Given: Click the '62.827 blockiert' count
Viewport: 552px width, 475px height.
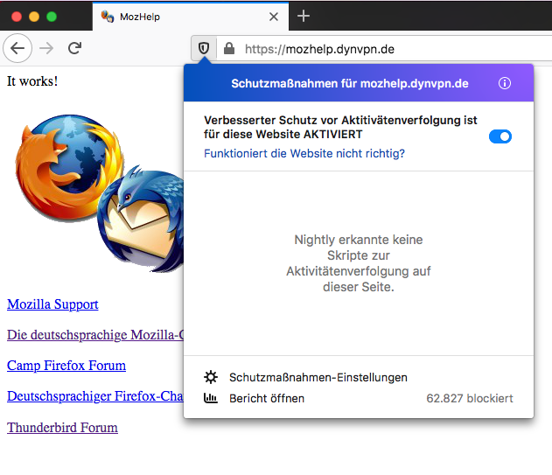Looking at the screenshot, I should point(470,398).
